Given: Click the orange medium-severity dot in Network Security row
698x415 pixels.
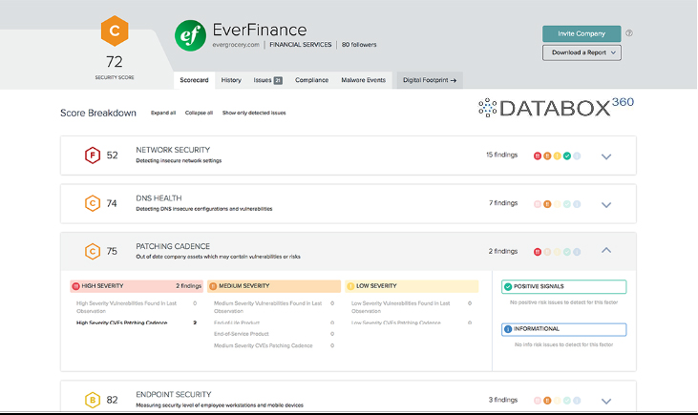Looking at the screenshot, I should [547, 156].
